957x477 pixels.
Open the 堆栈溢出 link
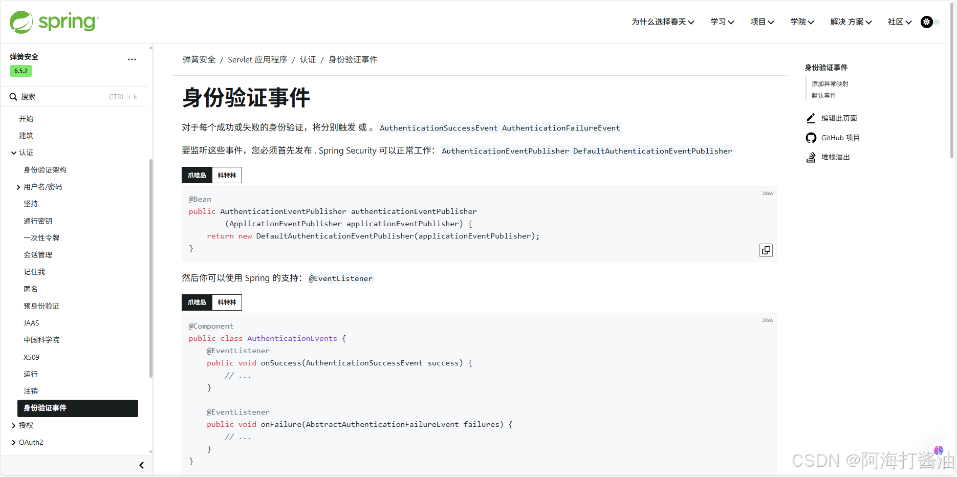click(x=836, y=157)
